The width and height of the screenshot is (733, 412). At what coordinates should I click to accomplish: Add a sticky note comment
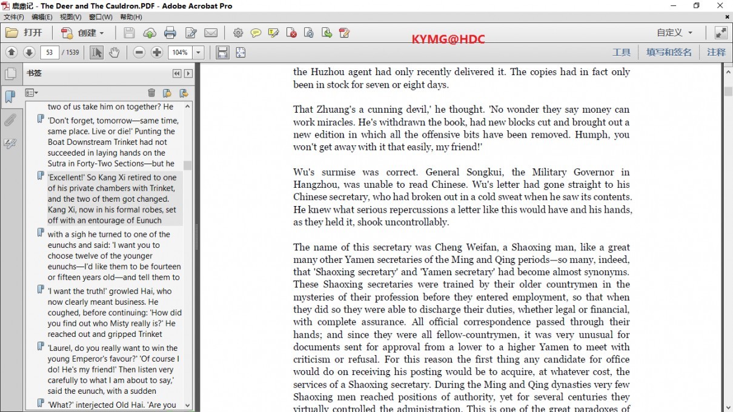[256, 33]
